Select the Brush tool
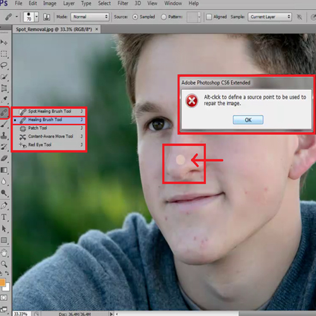Screen dimensions: 316x316 click(x=4, y=125)
